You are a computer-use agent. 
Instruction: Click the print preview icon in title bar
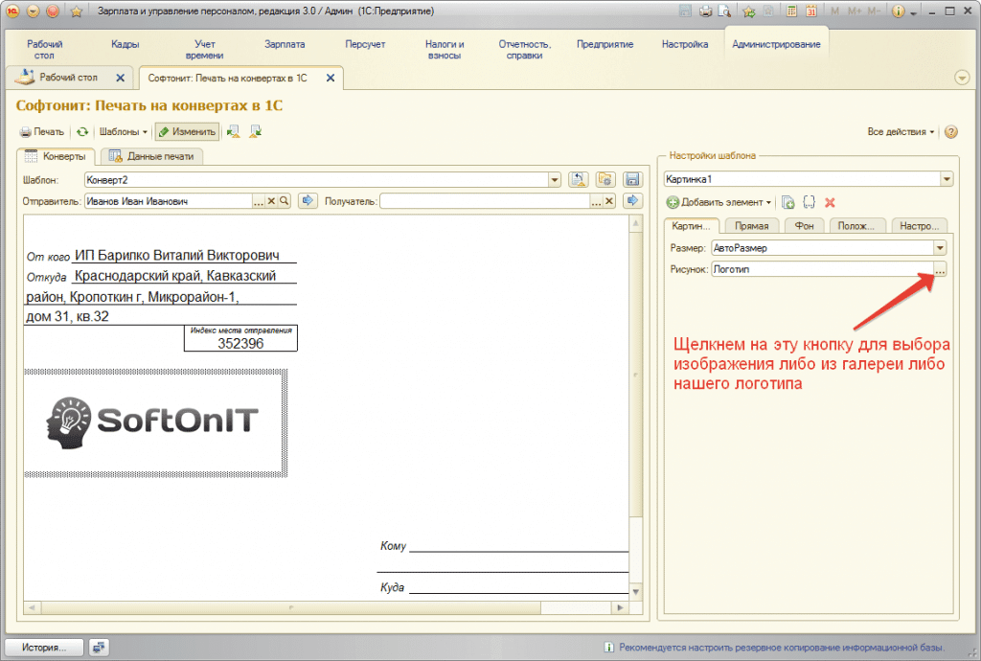[x=724, y=11]
